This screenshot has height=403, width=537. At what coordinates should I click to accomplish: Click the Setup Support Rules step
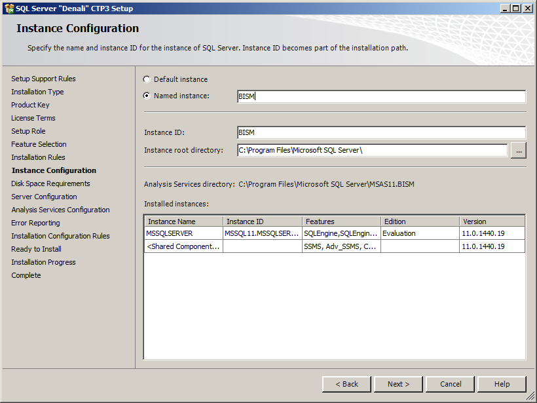(43, 79)
